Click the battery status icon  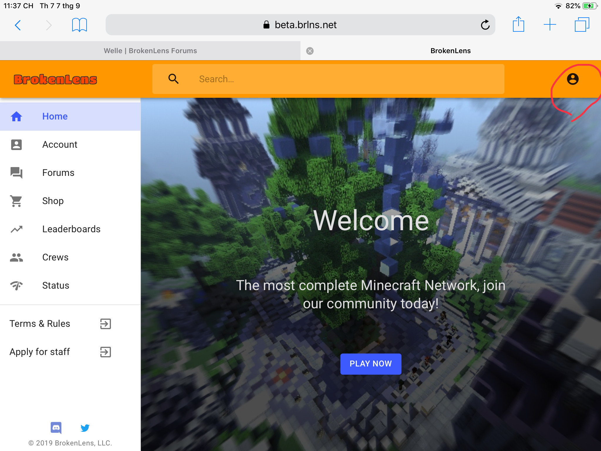[590, 6]
